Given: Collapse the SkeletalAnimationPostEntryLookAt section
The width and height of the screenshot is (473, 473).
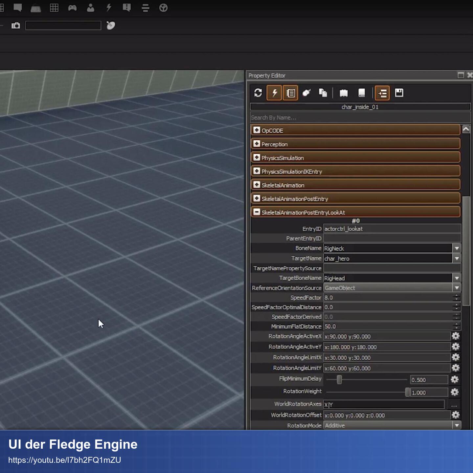Looking at the screenshot, I should [257, 212].
